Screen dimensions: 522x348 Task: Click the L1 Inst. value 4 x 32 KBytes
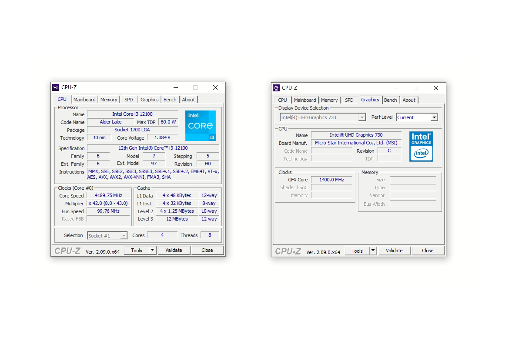pos(177,203)
